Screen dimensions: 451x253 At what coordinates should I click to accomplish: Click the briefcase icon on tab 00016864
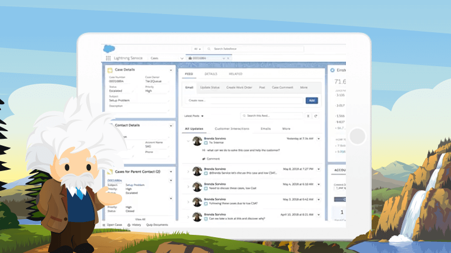click(190, 58)
